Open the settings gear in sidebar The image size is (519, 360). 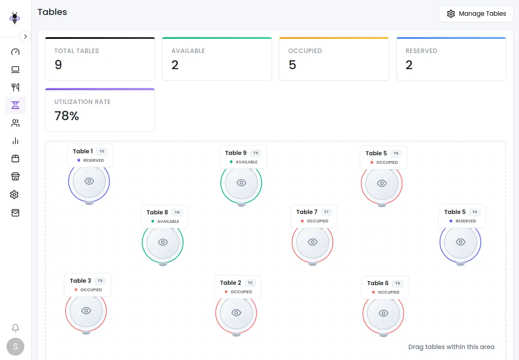[x=15, y=195]
